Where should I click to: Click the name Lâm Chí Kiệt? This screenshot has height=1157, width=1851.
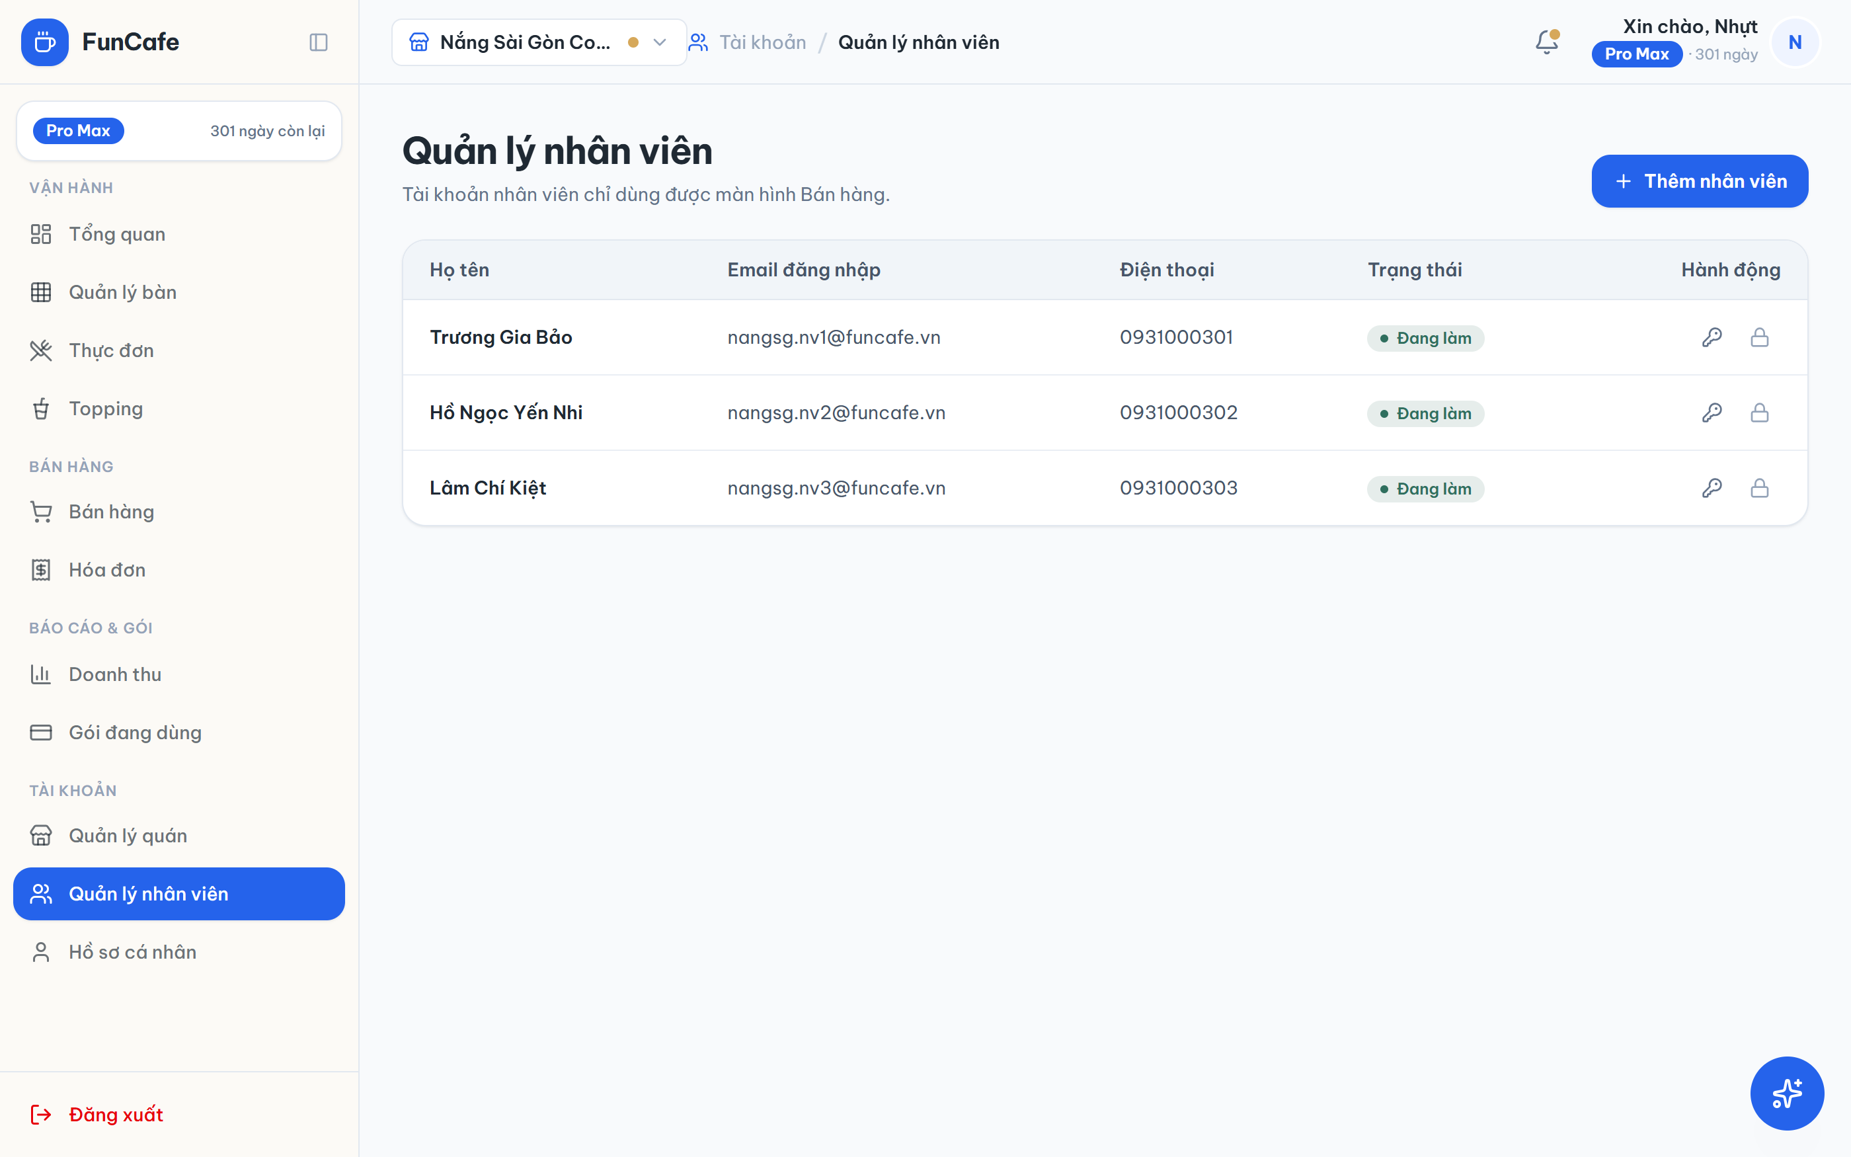click(488, 488)
